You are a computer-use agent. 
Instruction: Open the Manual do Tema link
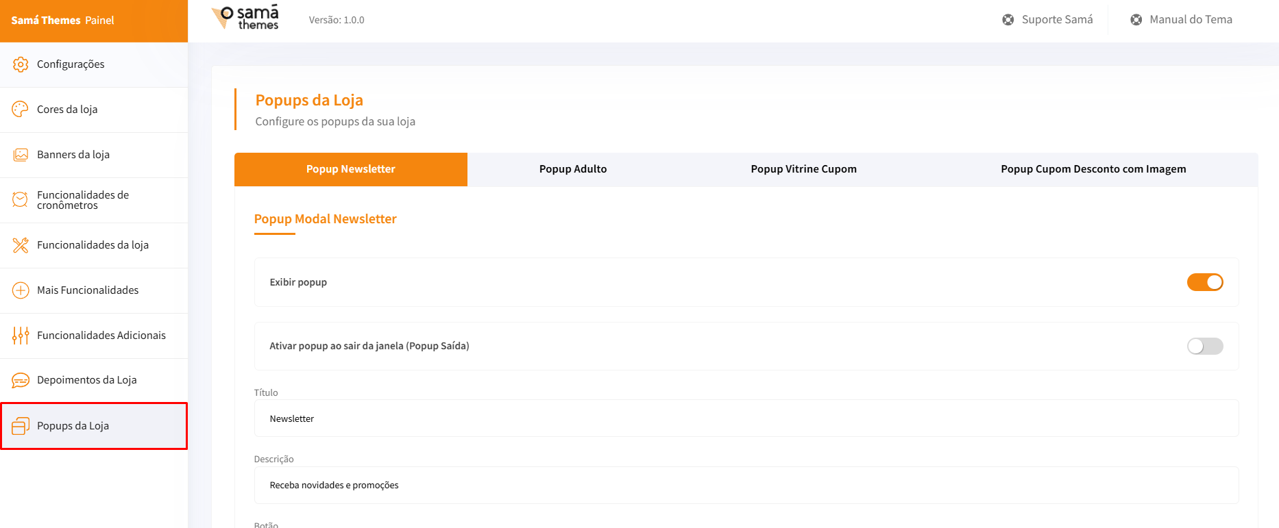(x=1181, y=20)
